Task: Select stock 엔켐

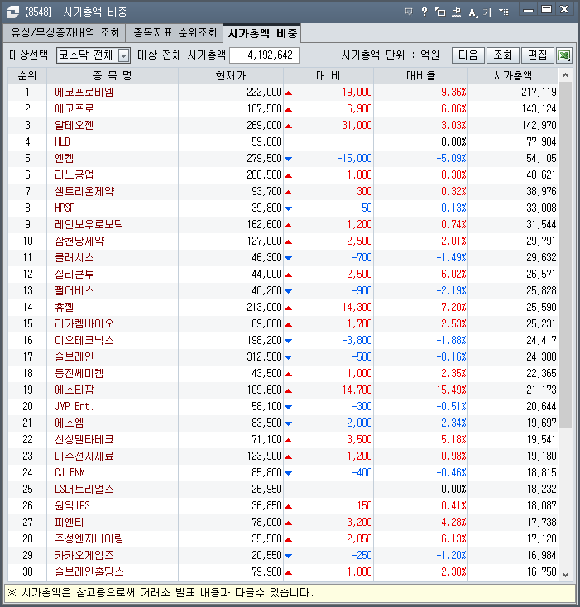Action: click(x=65, y=158)
